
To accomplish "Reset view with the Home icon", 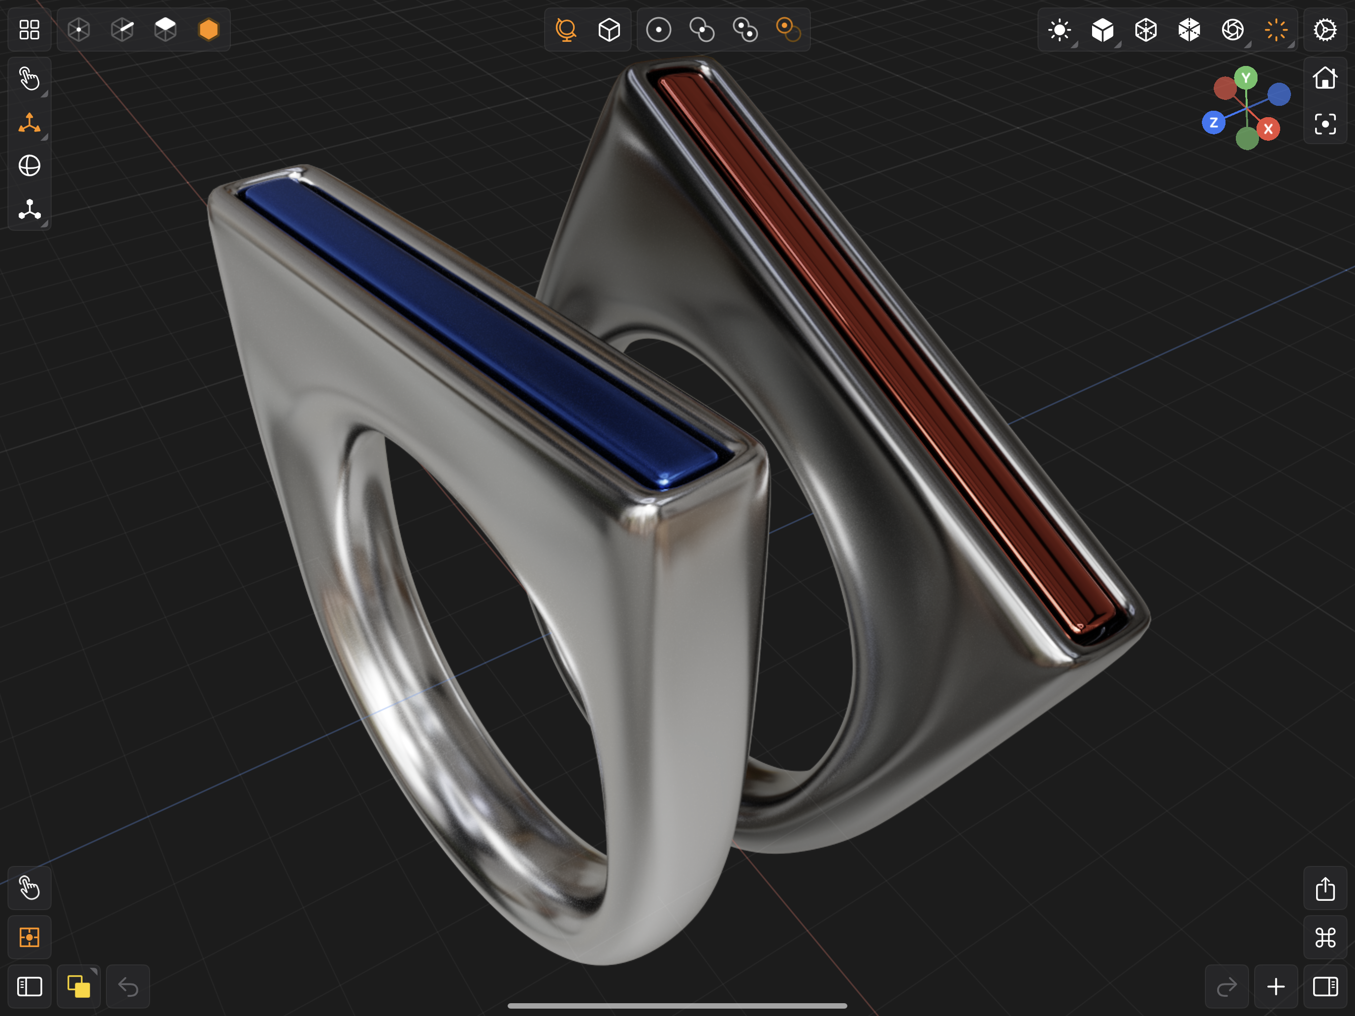I will point(1325,78).
